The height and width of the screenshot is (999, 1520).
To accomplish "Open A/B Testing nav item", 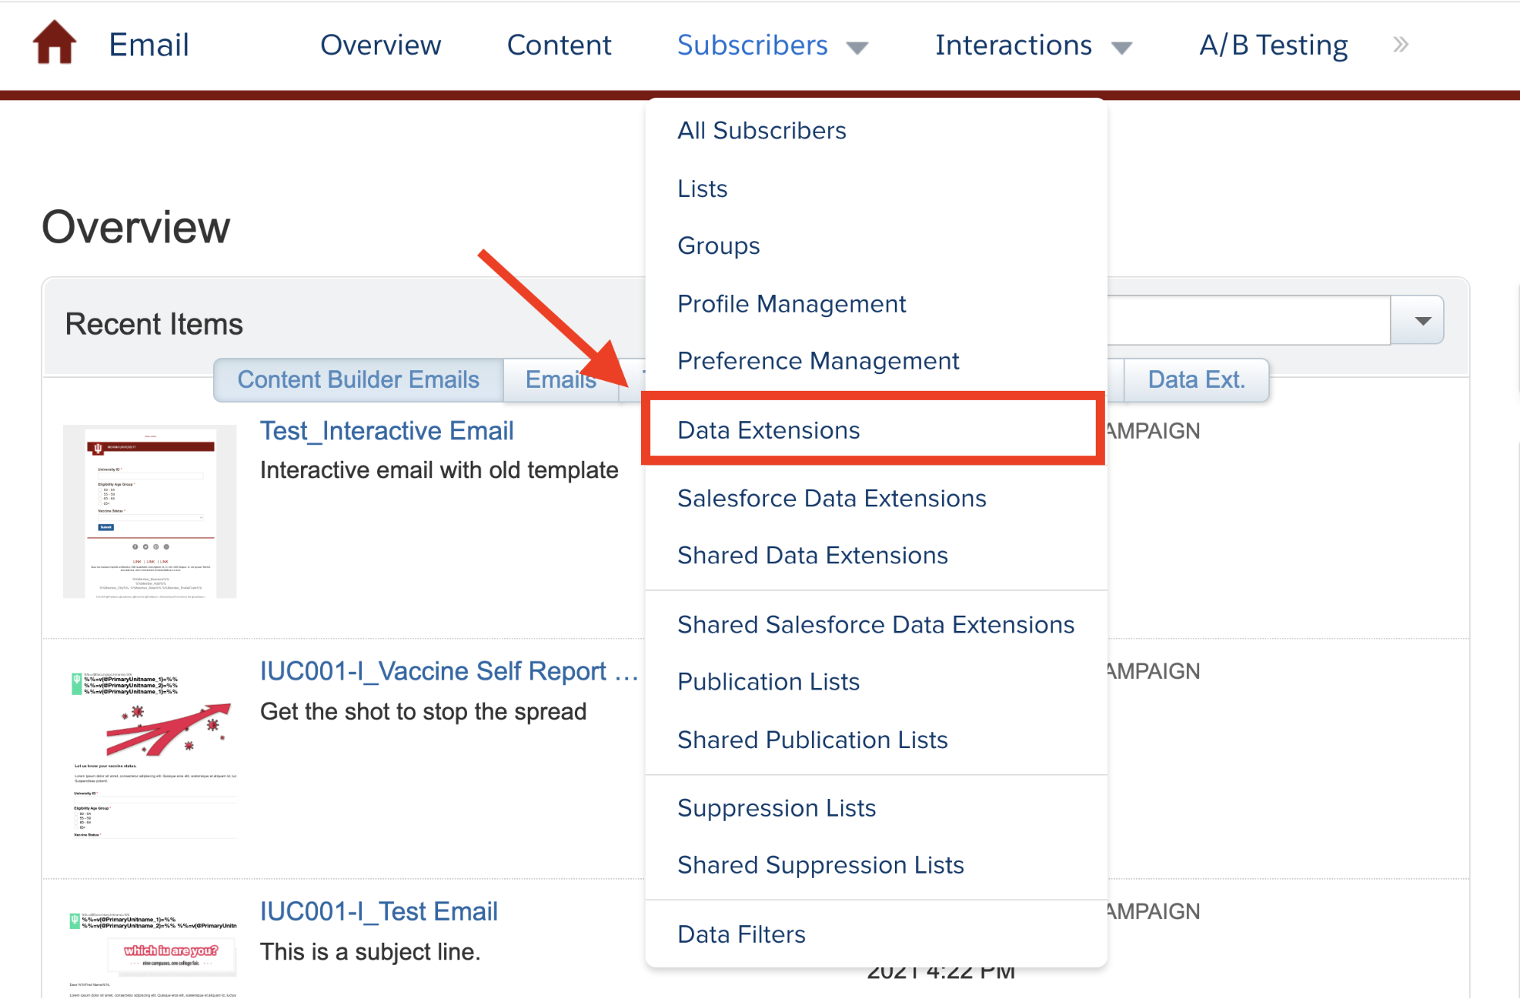I will coord(1274,45).
